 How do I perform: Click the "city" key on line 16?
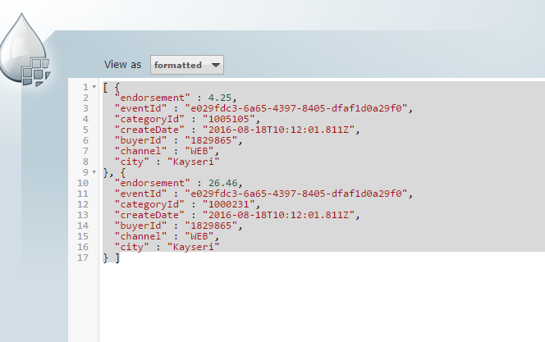[131, 247]
